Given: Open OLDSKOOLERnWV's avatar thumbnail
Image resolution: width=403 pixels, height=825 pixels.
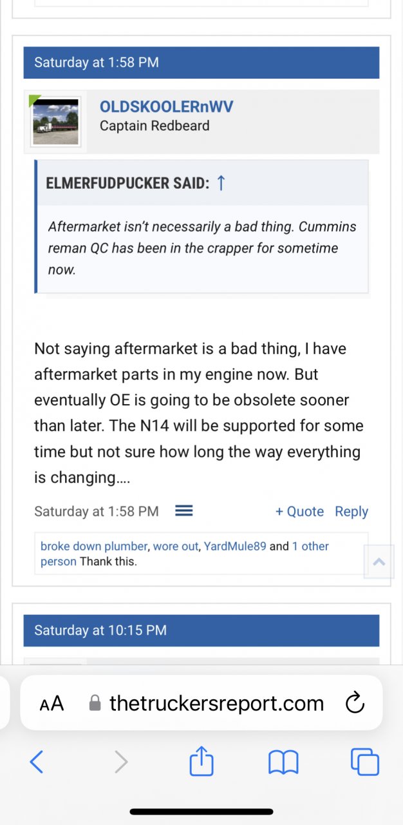Looking at the screenshot, I should coord(55,121).
